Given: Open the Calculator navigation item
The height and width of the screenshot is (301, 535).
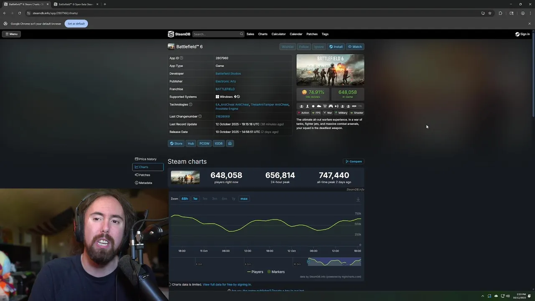Looking at the screenshot, I should 279,34.
